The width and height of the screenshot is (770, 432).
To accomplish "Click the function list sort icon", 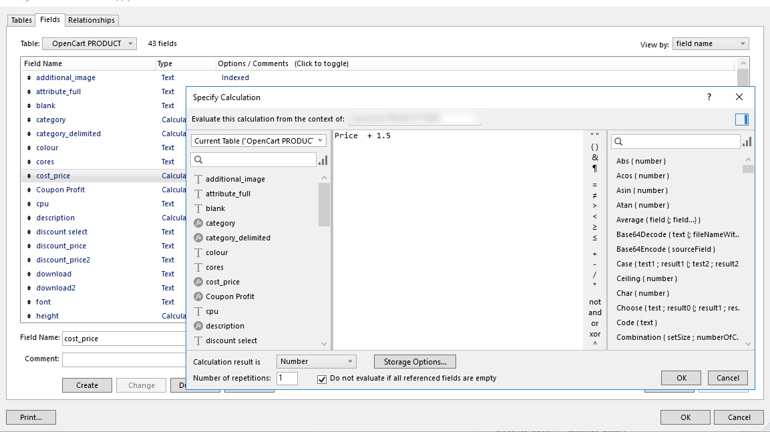I will [747, 142].
